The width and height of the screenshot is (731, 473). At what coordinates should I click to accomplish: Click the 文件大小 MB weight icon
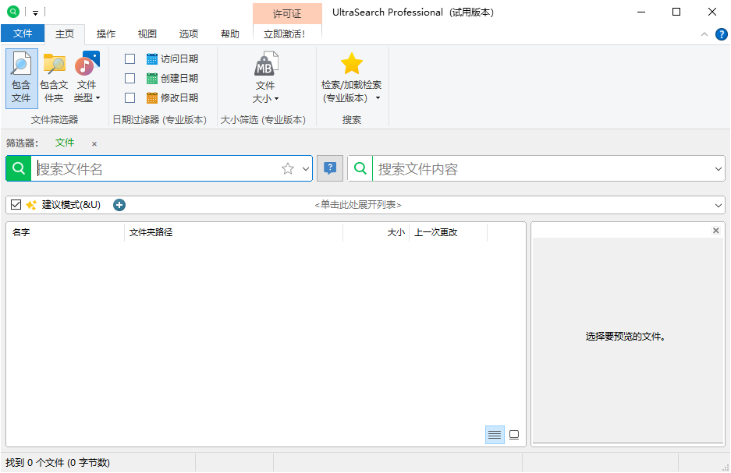click(266, 64)
